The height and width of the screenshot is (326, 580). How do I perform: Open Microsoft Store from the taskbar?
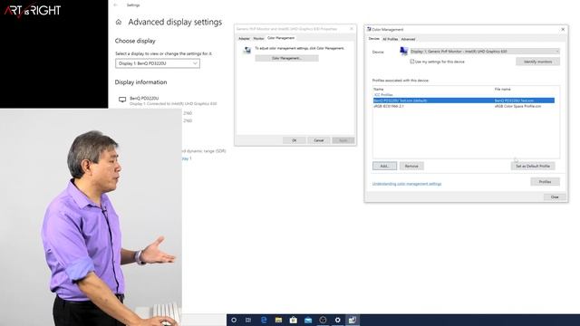tap(294, 320)
